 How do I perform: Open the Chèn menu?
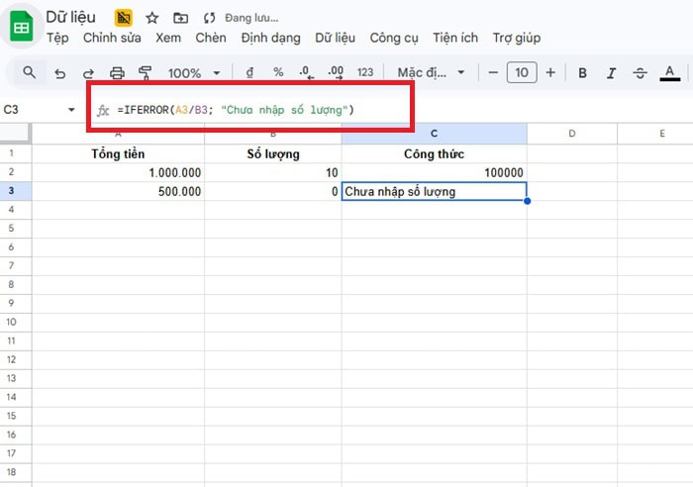[210, 38]
